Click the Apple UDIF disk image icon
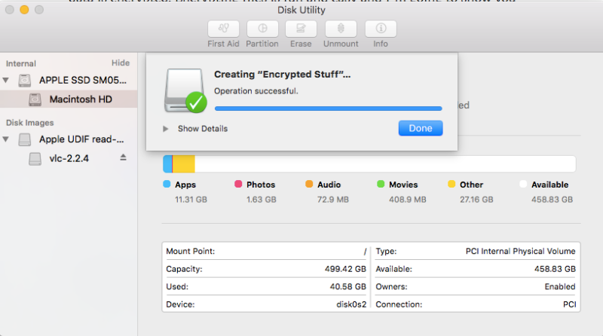 click(26, 139)
